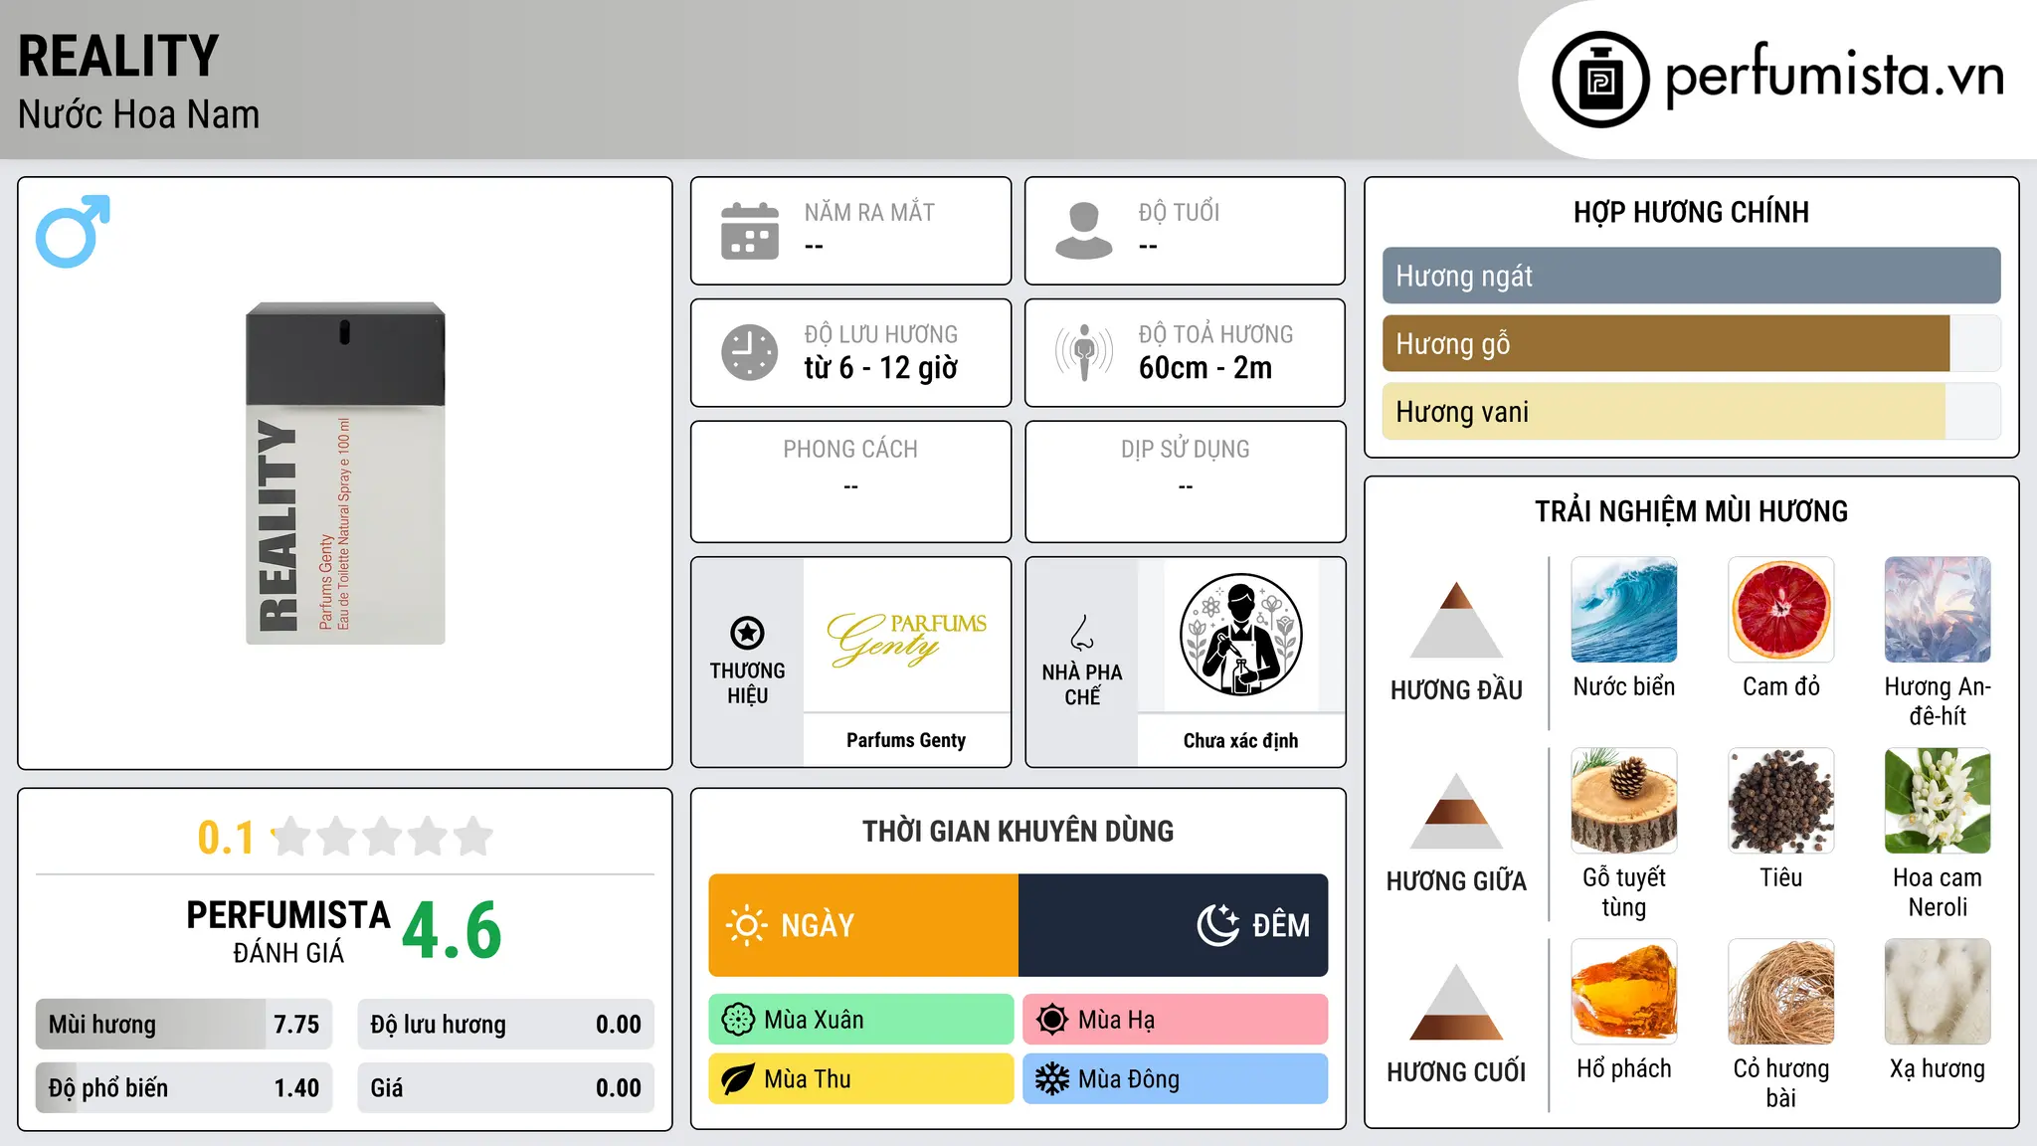Screen dimensions: 2037x1146
Task: Click the Chưa xác định perfumer label
Action: pyautogui.click(x=1241, y=740)
